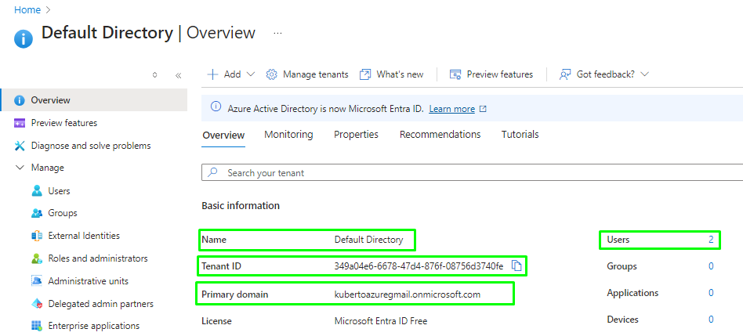Screen dimensions: 743x336
Task: Select Preview features in sidebar menu
Action: [x=64, y=123]
